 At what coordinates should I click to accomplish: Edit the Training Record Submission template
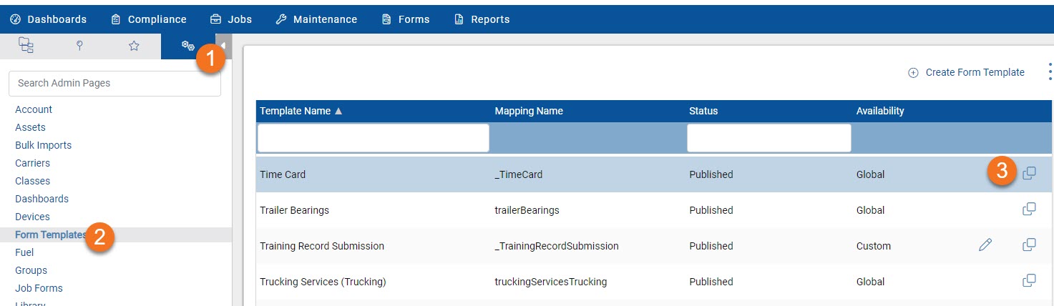pyautogui.click(x=985, y=245)
